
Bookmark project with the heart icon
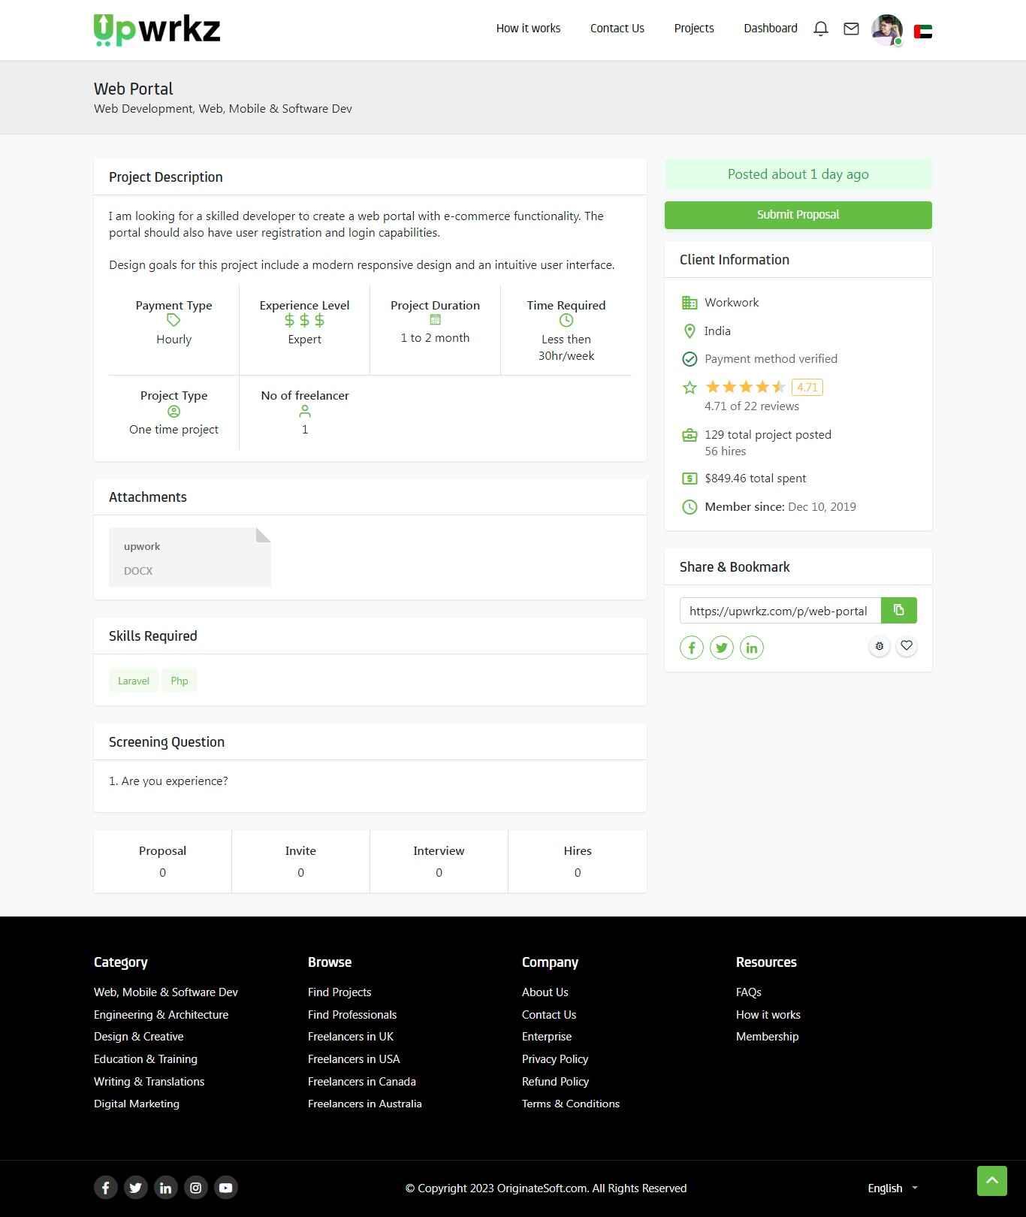(x=907, y=646)
